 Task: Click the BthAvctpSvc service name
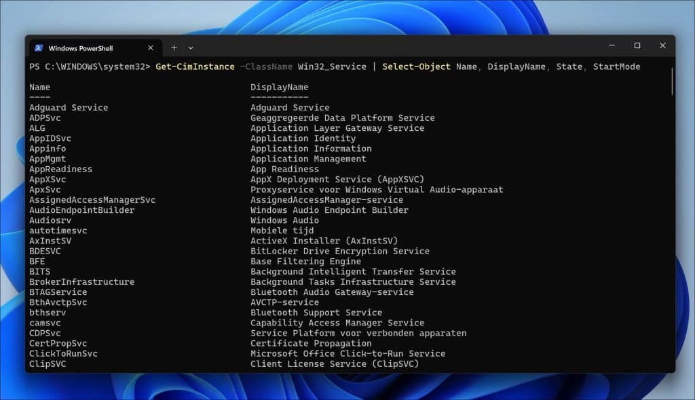[x=58, y=302]
